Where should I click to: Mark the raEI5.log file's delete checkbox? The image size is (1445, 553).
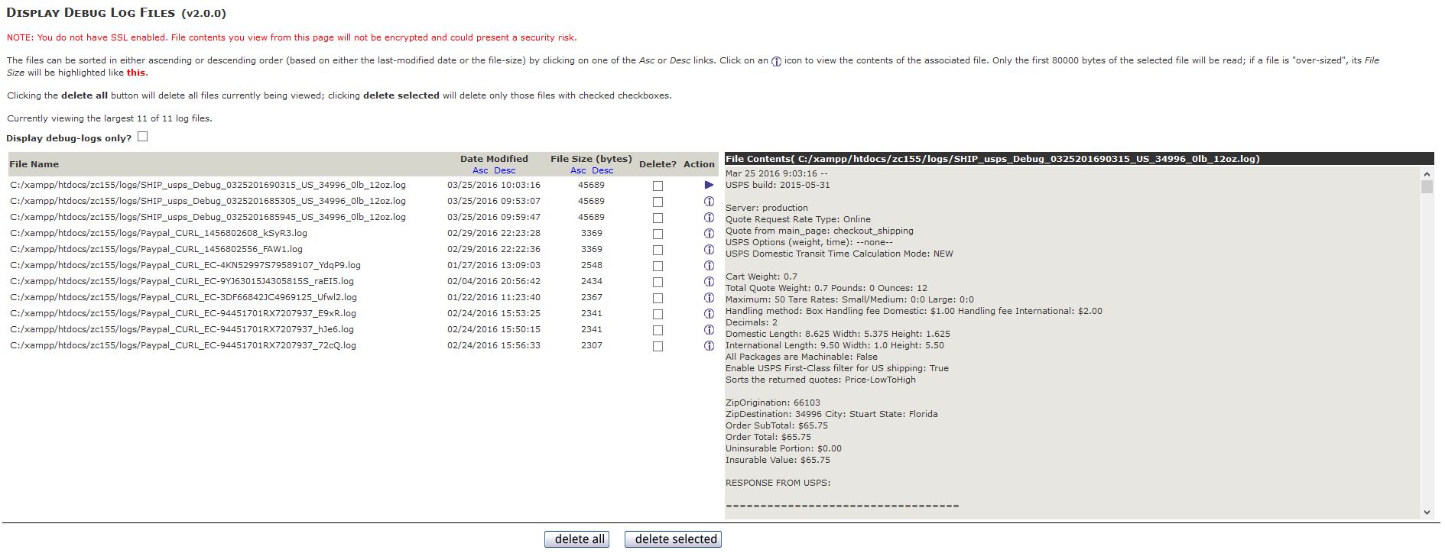658,282
